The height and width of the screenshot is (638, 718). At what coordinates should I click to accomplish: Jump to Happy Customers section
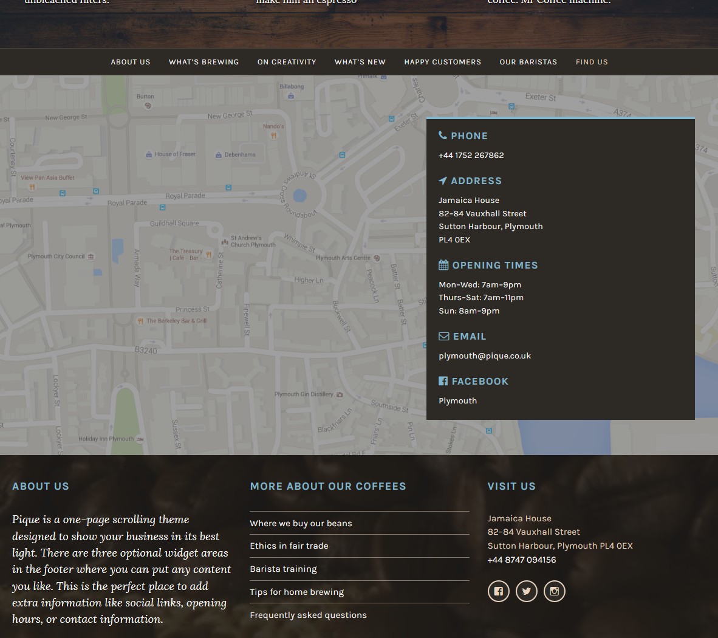[x=442, y=62]
